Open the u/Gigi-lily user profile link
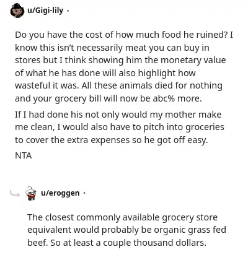 45,11
